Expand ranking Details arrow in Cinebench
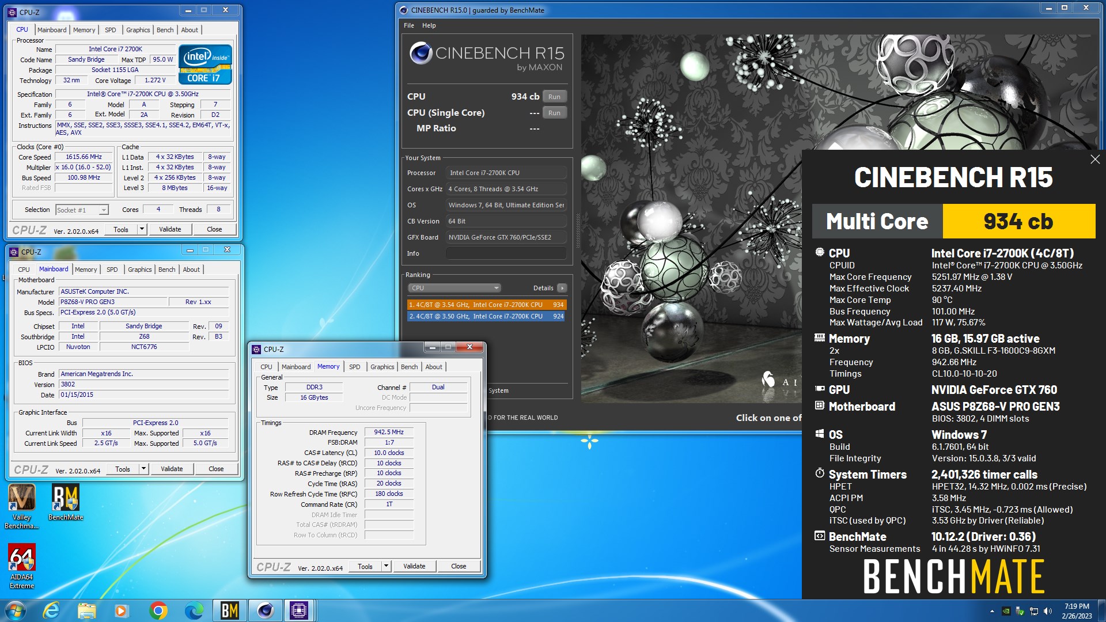 (x=562, y=288)
